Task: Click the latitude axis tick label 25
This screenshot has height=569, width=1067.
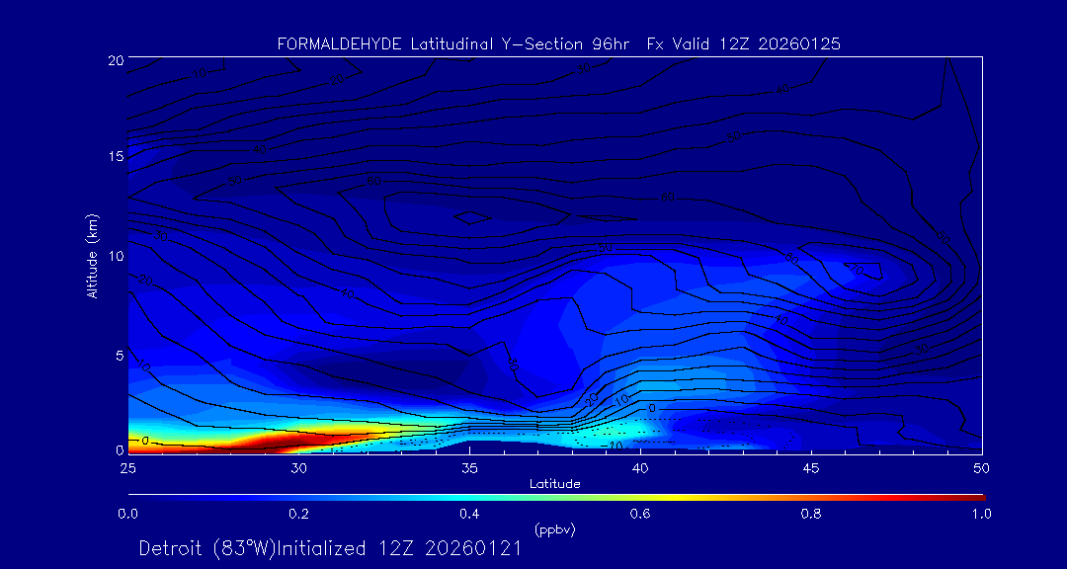Action: click(x=127, y=468)
